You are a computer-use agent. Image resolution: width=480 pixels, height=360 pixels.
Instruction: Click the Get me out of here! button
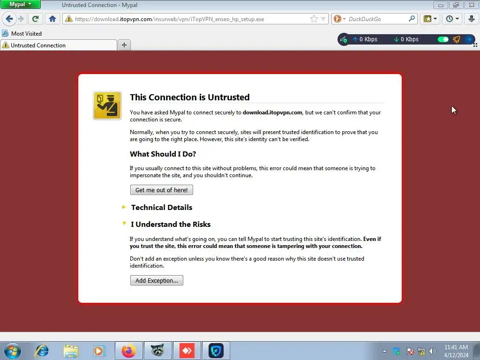click(162, 190)
